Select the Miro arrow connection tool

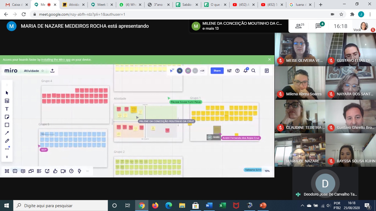(x=7, y=133)
